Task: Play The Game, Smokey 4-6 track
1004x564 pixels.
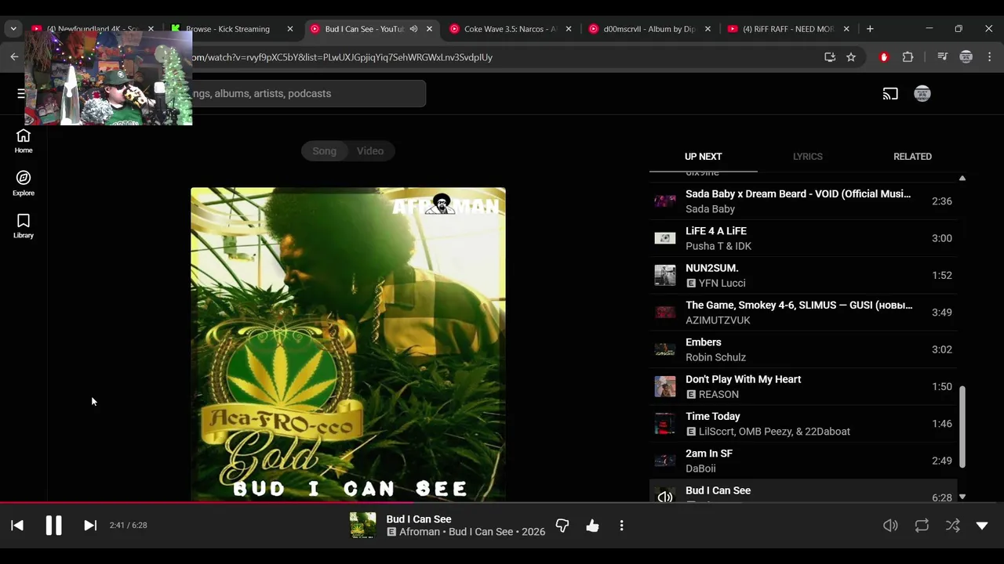Action: [x=803, y=313]
